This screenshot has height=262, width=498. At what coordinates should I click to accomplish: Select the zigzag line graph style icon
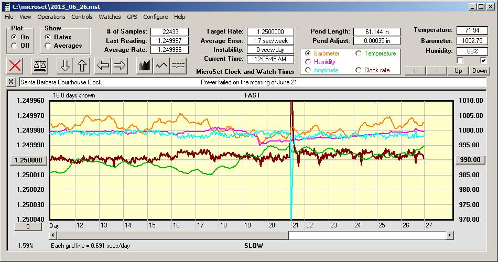161,65
